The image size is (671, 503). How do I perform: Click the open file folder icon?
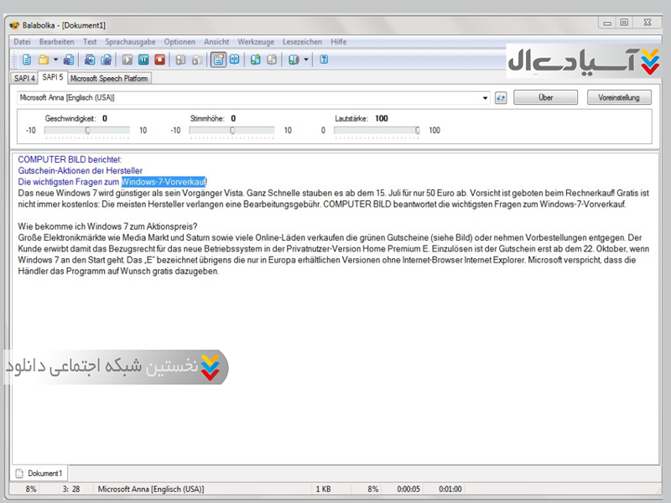(43, 60)
